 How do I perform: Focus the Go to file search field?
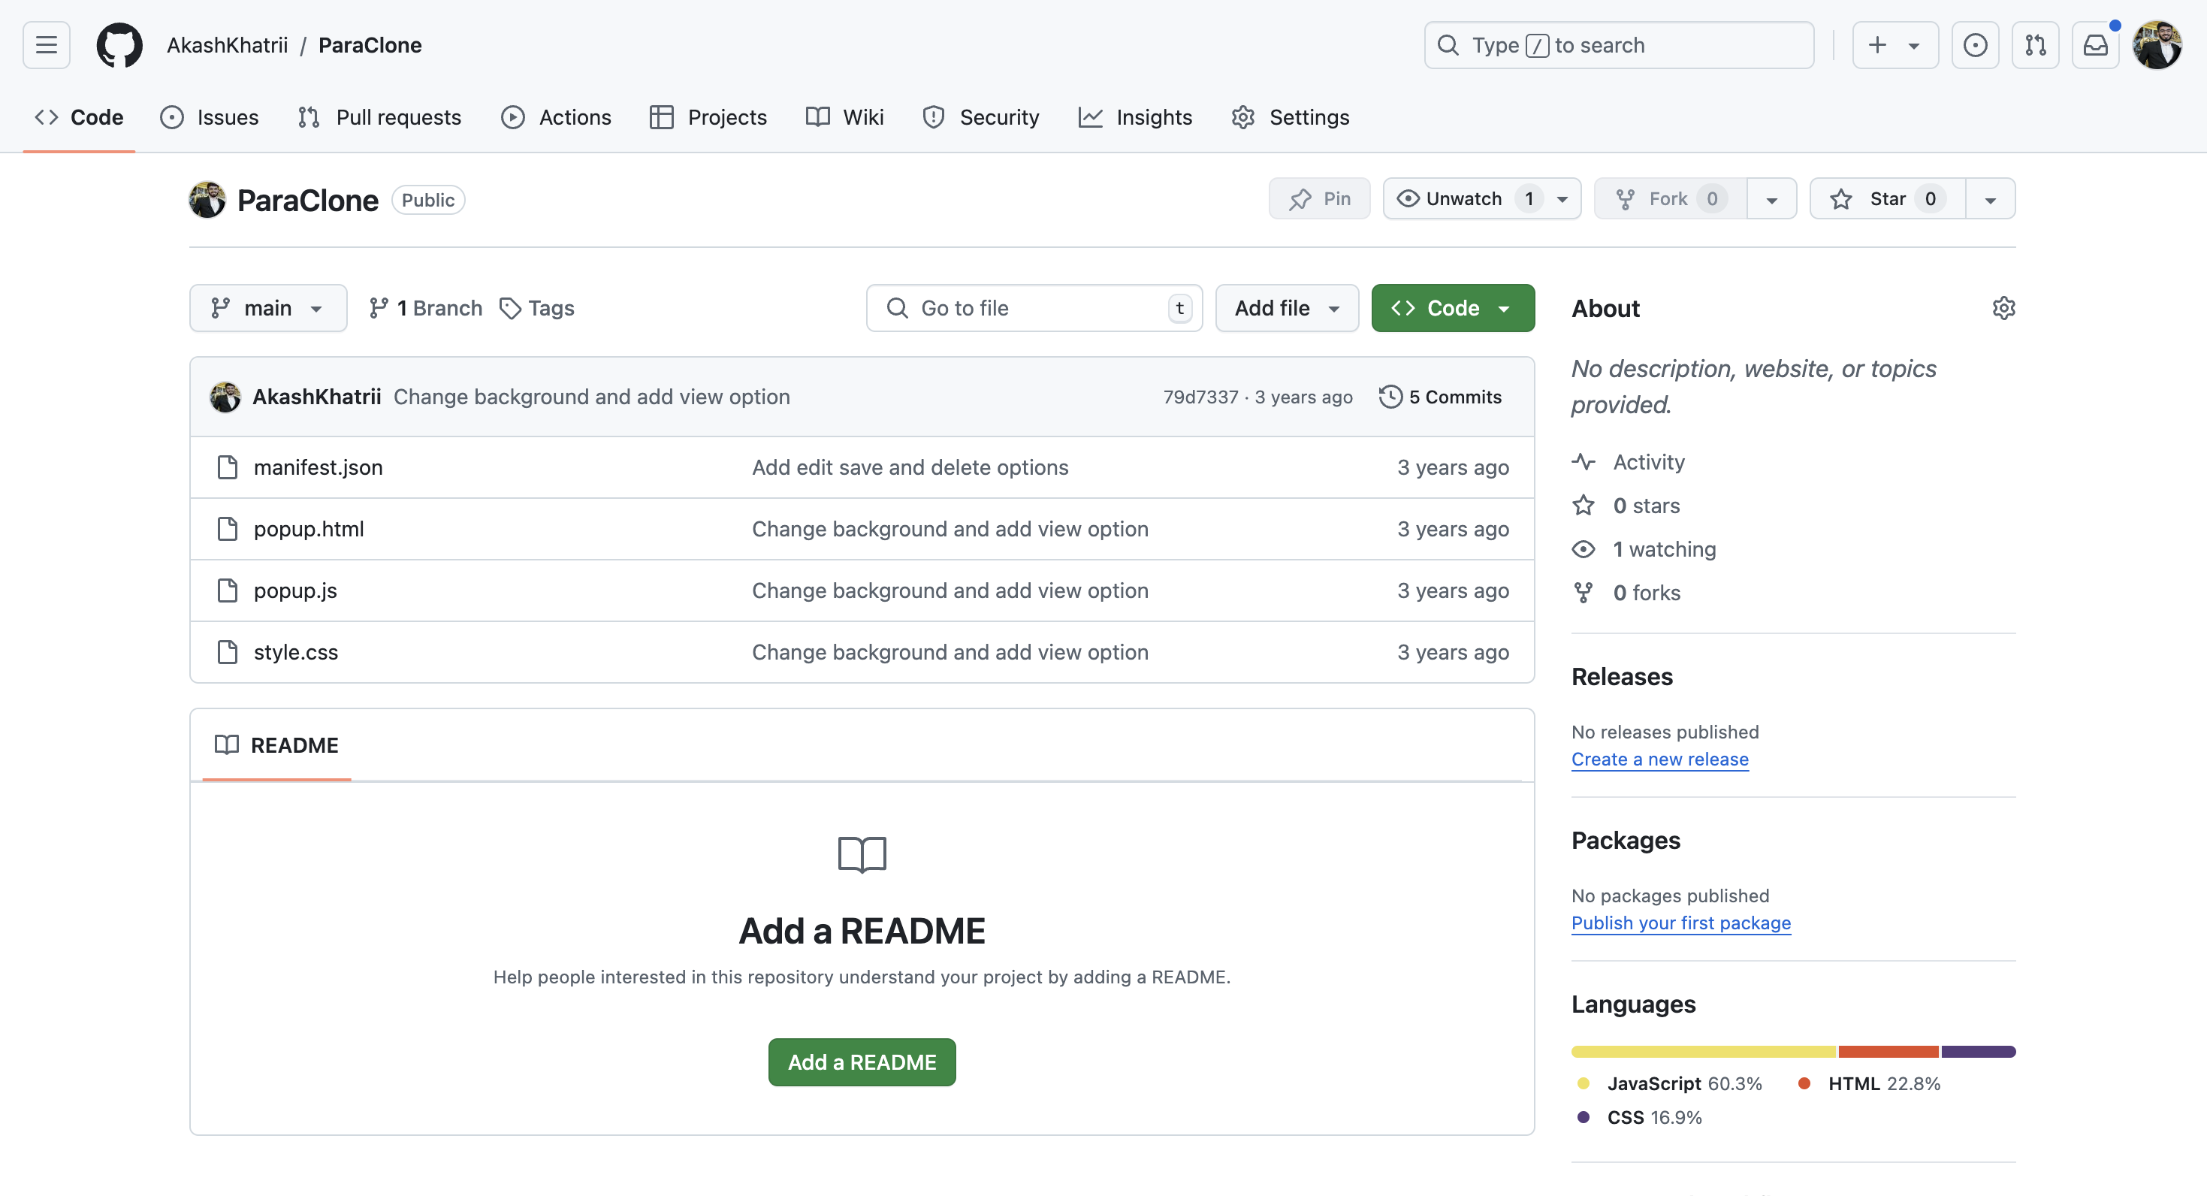pyautogui.click(x=1034, y=307)
